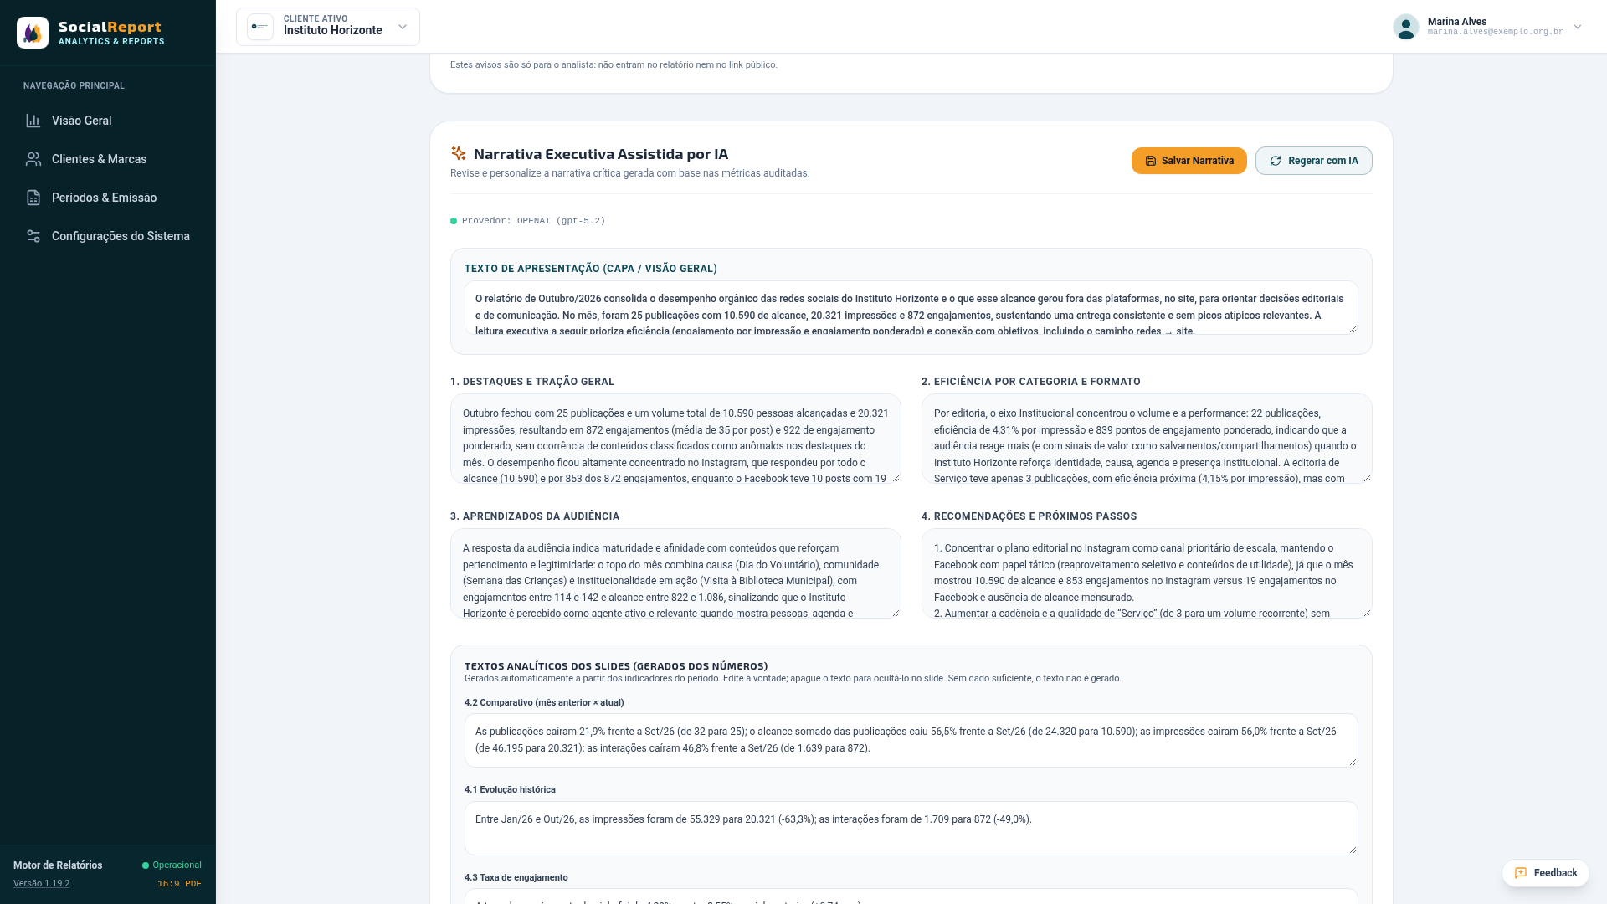This screenshot has width=1607, height=904.
Task: Click the Regerar com IA button
Action: pos(1313,161)
